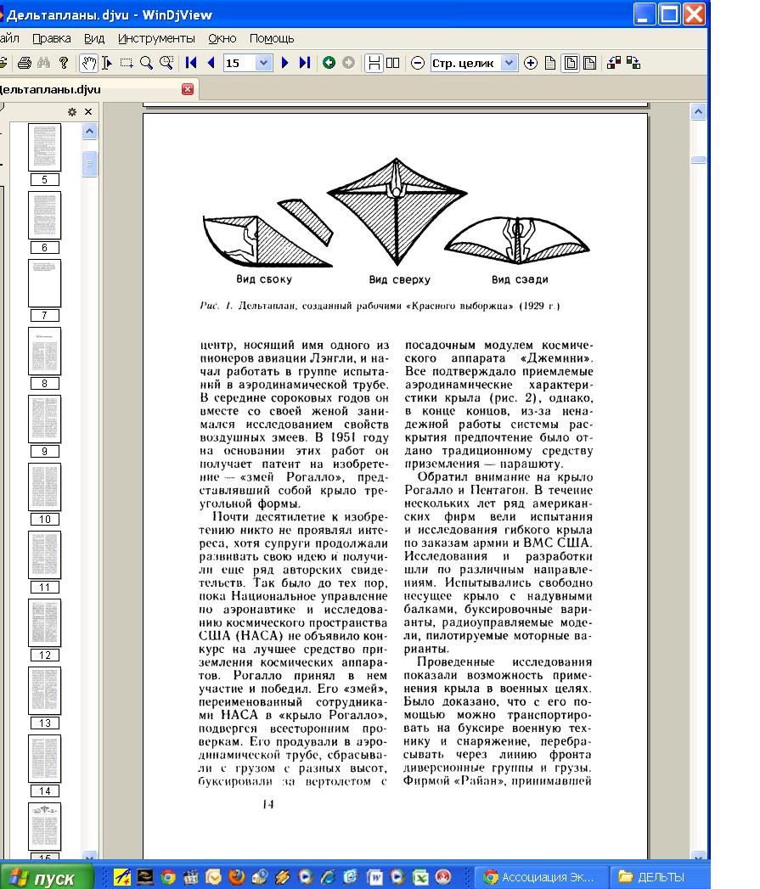The height and width of the screenshot is (889, 760).
Task: Minimize the WinDjView window
Action: 645,14
